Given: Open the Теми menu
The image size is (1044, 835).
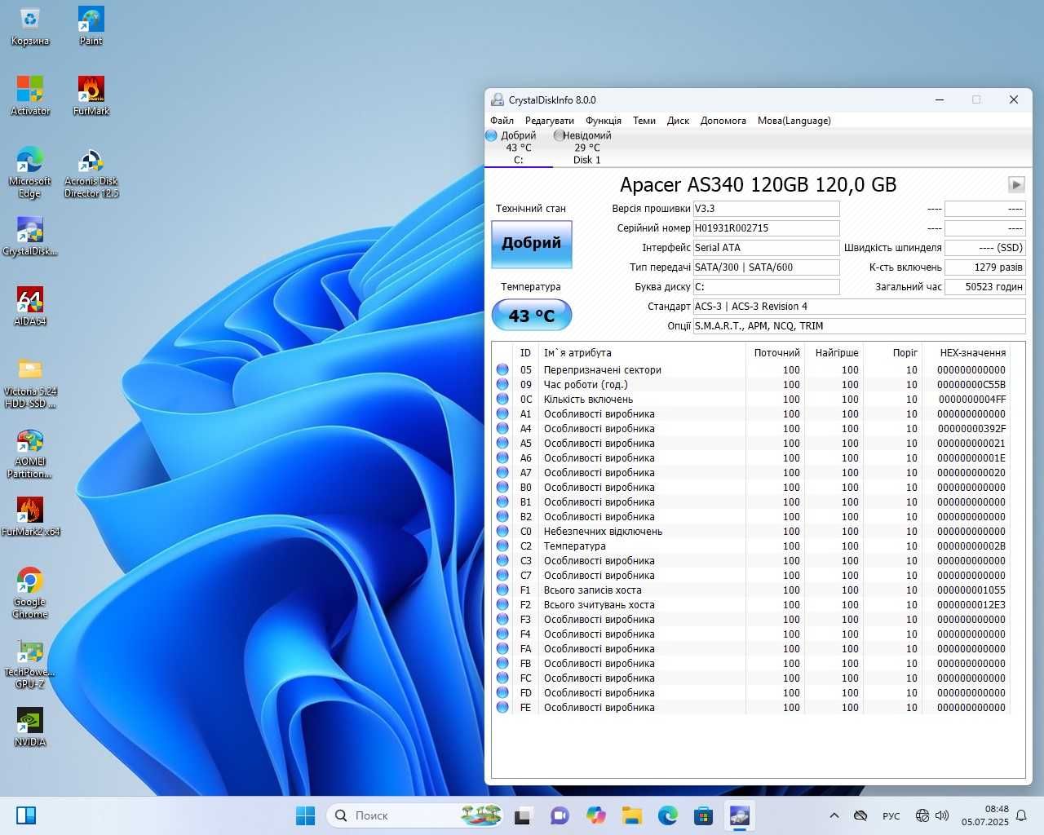Looking at the screenshot, I should (x=644, y=121).
